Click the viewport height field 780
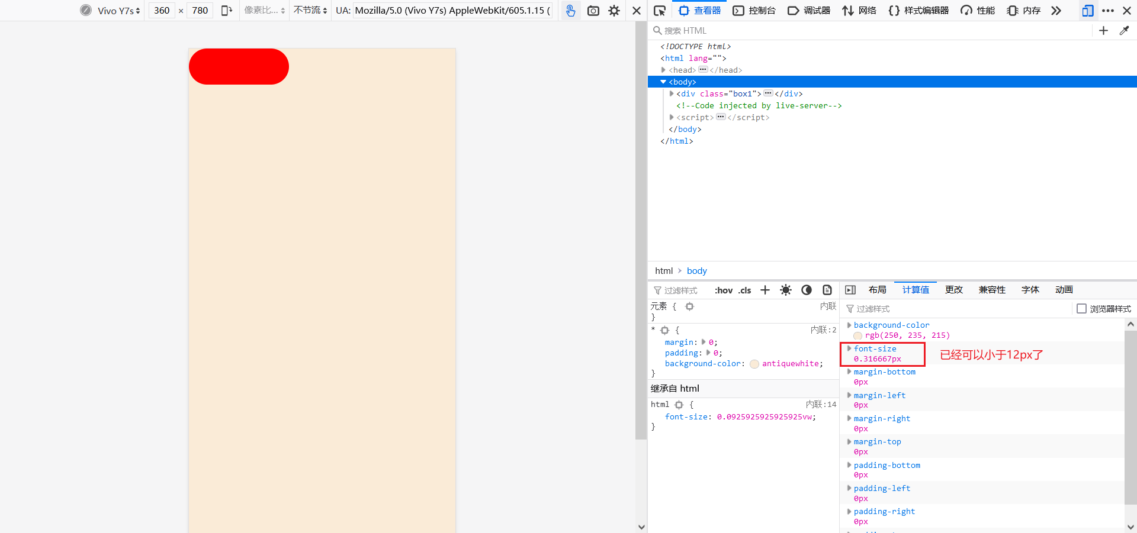 point(200,11)
